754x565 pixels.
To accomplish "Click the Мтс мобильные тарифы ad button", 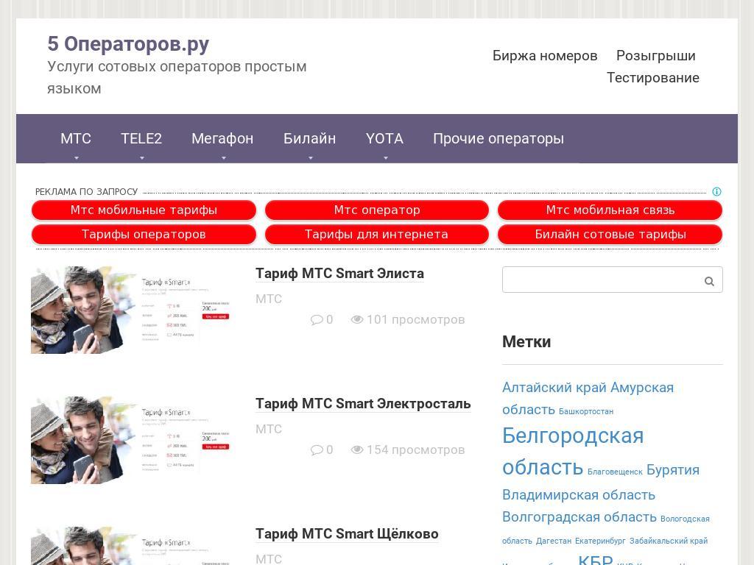I will 144,210.
